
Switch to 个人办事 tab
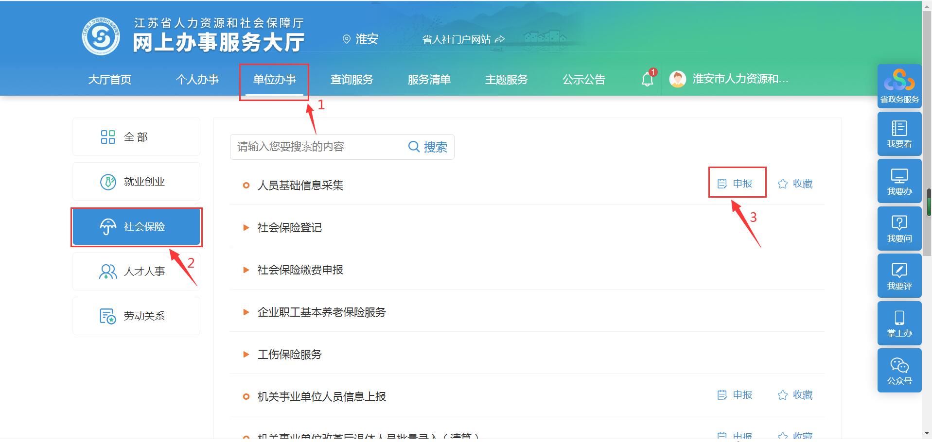197,80
